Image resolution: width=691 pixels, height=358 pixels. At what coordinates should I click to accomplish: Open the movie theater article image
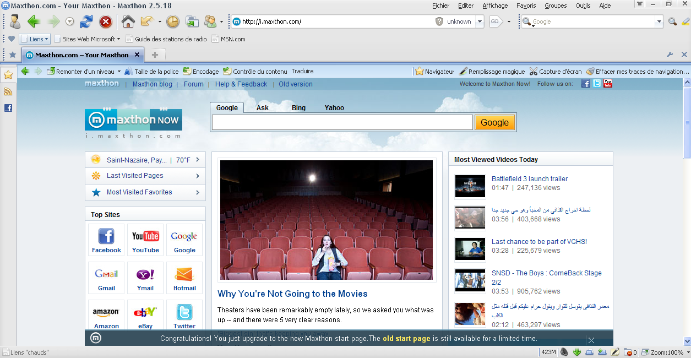(327, 220)
